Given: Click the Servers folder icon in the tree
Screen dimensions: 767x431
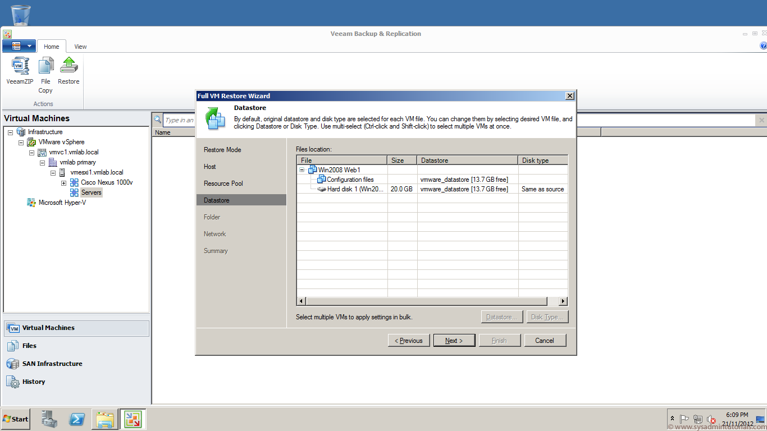Looking at the screenshot, I should (x=74, y=192).
